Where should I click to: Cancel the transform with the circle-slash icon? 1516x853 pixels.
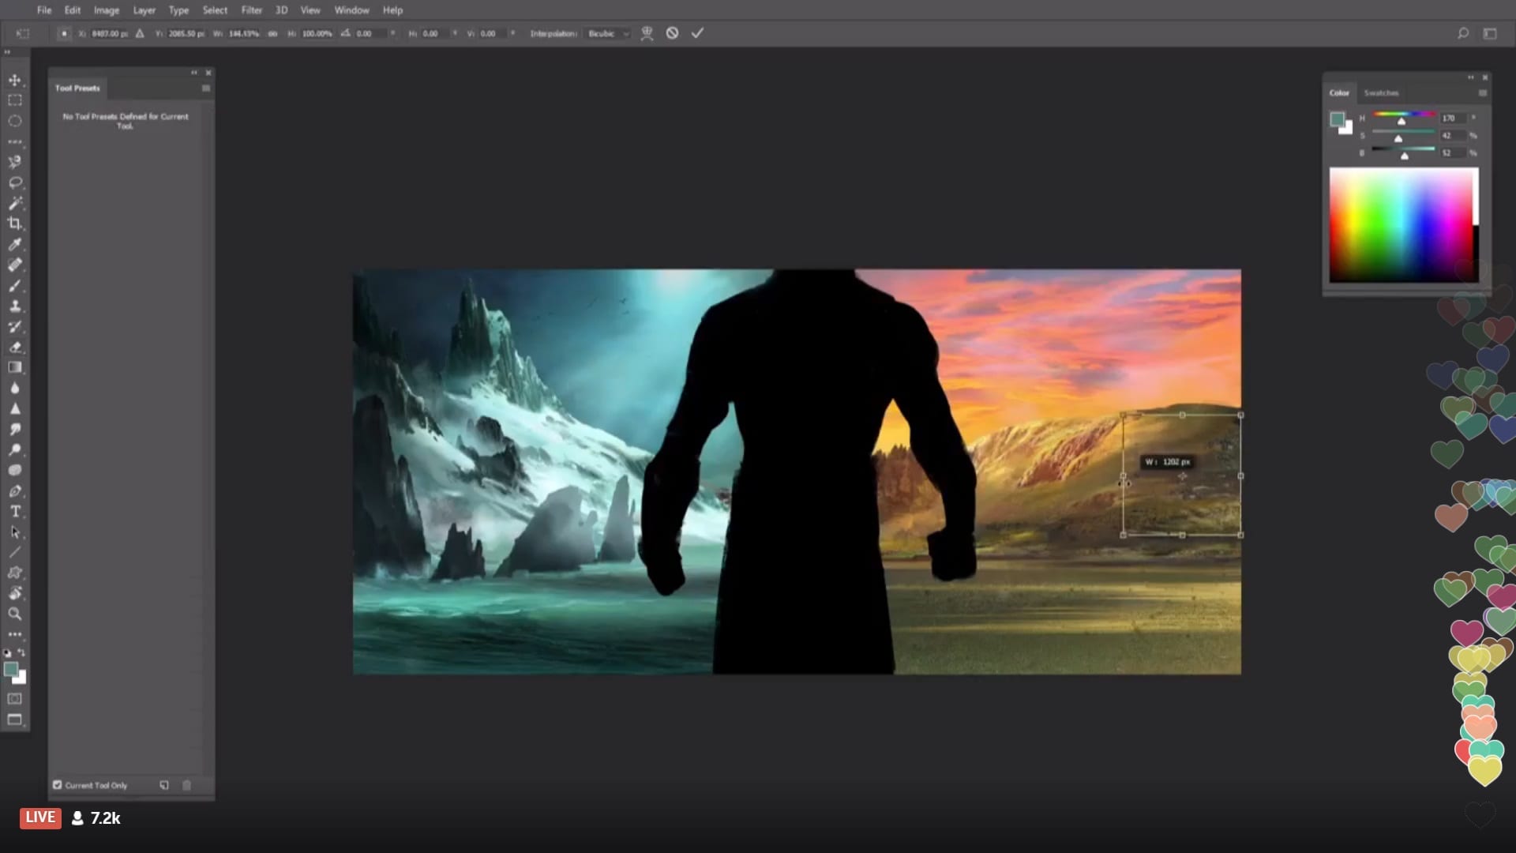pos(672,33)
